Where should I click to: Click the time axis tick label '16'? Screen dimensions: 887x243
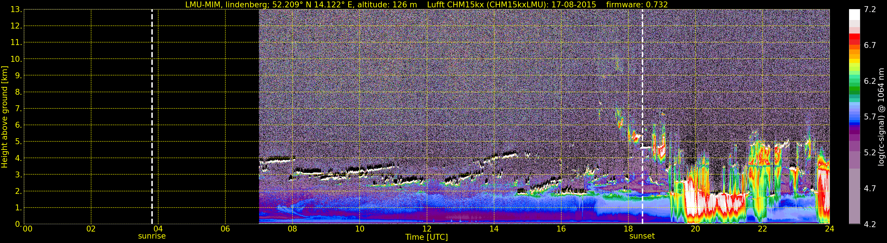[x=561, y=229]
